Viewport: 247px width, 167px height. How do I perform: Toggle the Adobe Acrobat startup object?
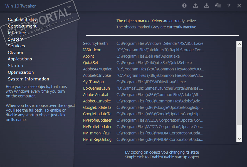click(x=96, y=95)
